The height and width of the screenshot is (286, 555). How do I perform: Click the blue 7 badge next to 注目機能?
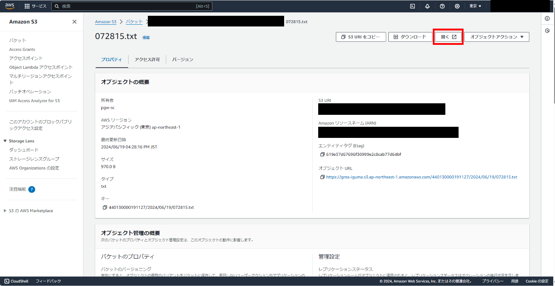pos(32,189)
